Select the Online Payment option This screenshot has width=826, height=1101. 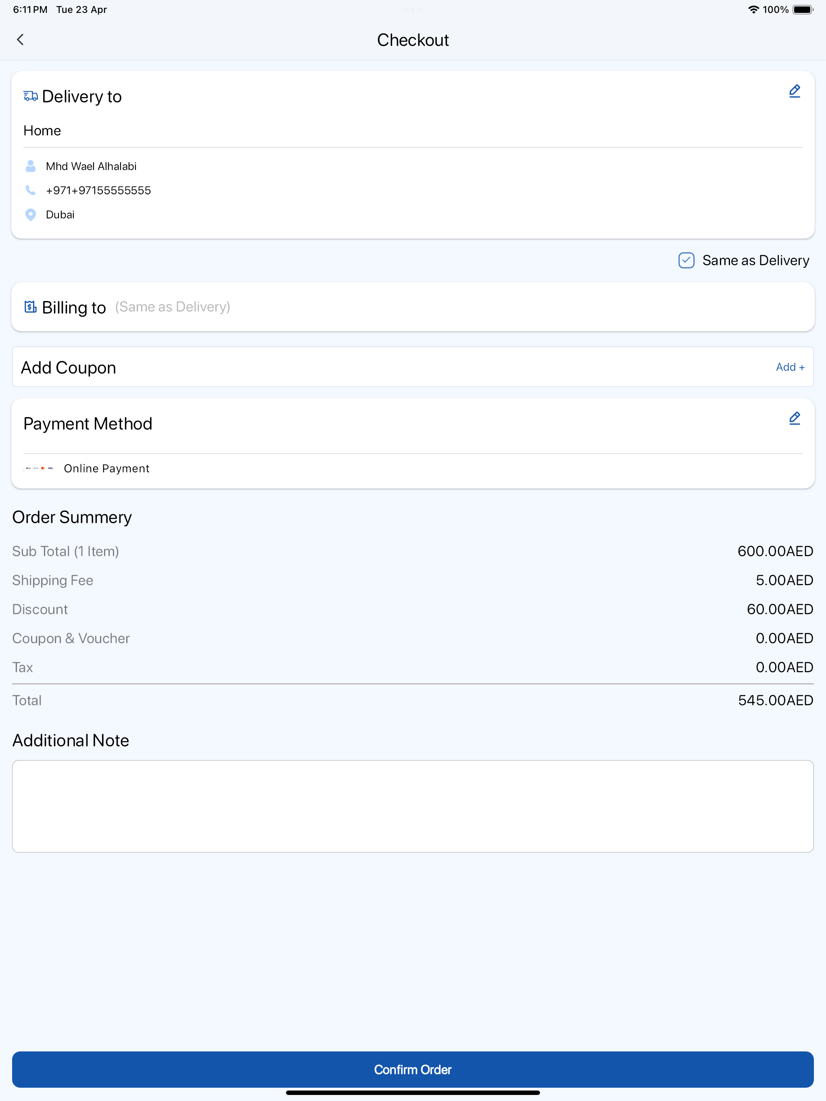tap(106, 468)
